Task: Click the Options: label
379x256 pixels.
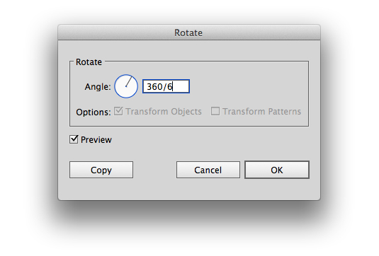Action: [x=94, y=112]
